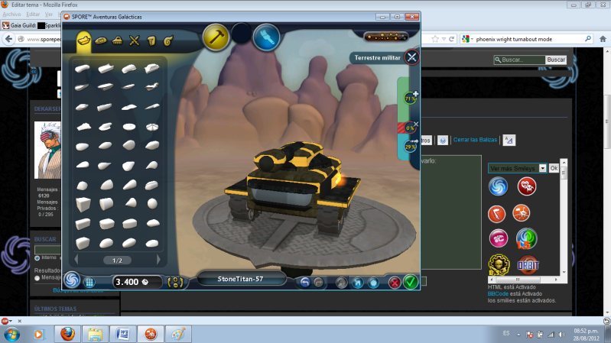Image resolution: width=611 pixels, height=343 pixels.
Task: Click the smileys horizontal scrollbar right arrow
Action: 556,280
